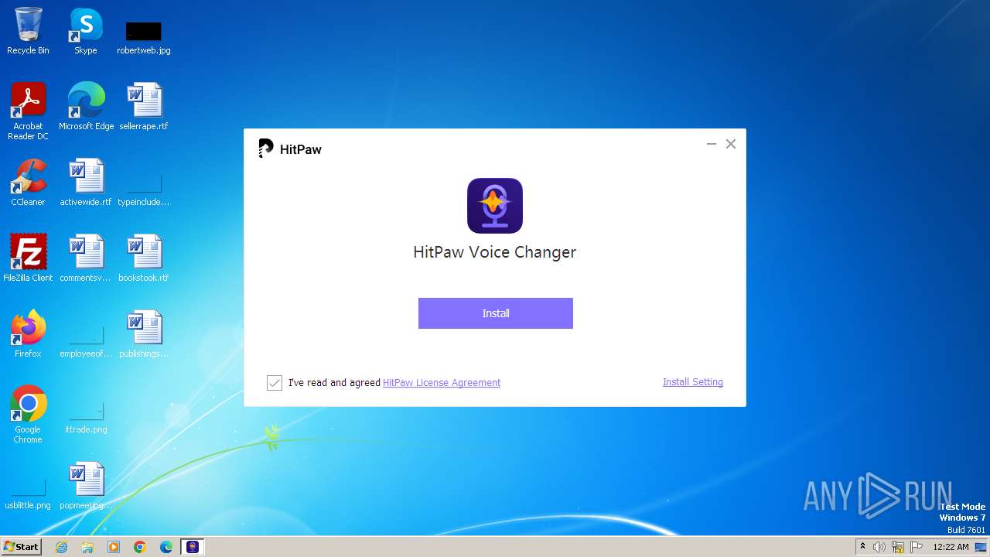Open File Explorer from the taskbar
The height and width of the screenshot is (557, 990).
[x=87, y=547]
